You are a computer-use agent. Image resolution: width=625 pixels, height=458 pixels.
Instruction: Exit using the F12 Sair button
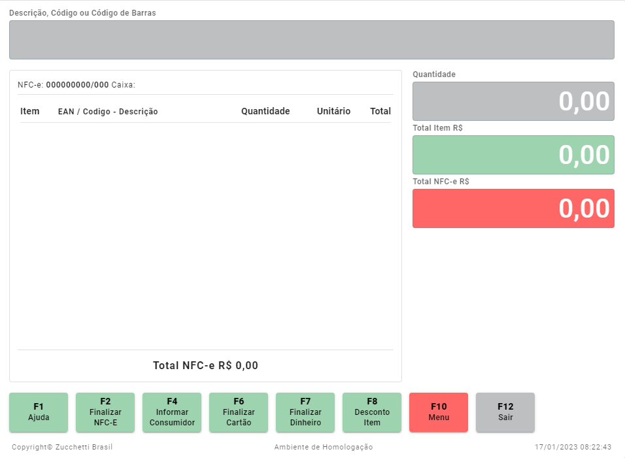point(505,412)
